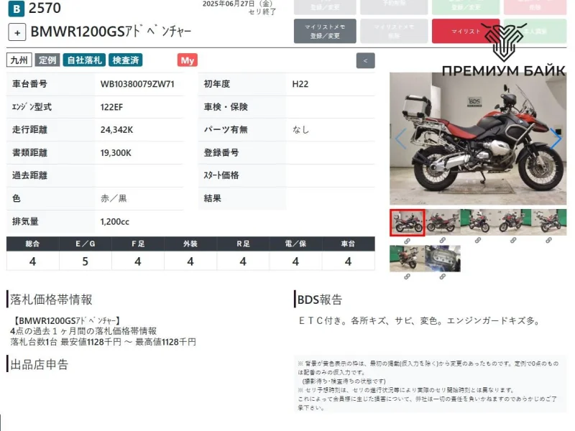Select the 検査済 tag
The width and height of the screenshot is (575, 431).
coord(126,60)
